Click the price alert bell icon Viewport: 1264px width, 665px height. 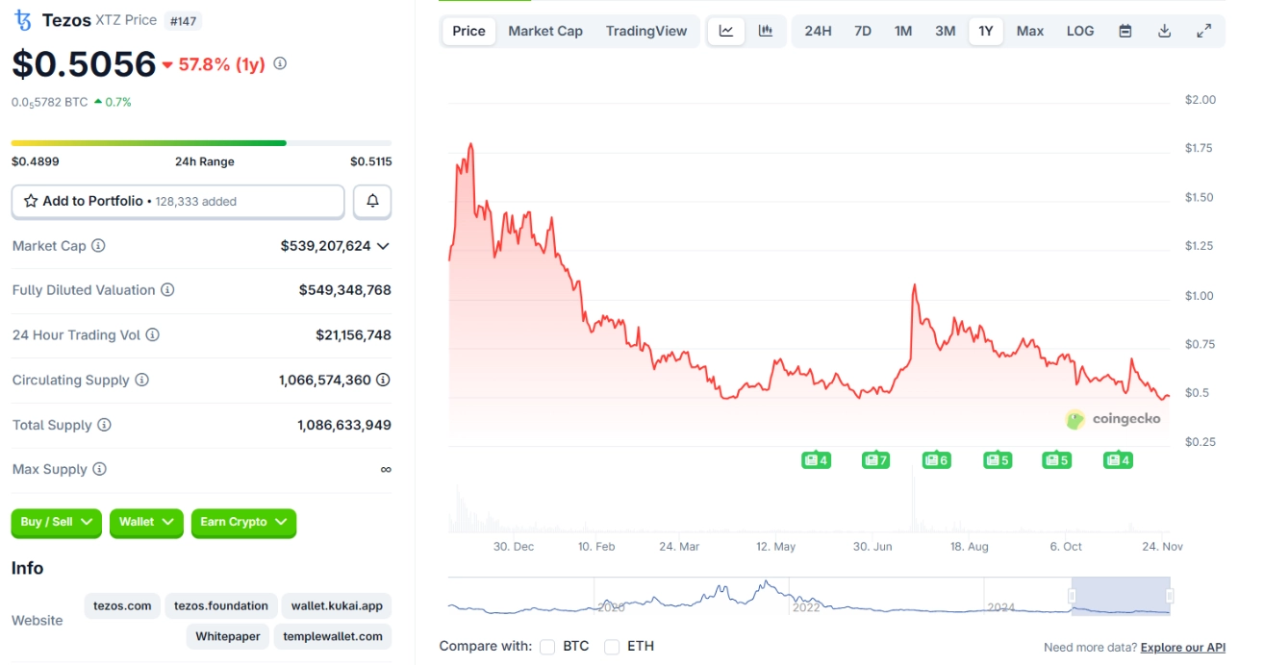[372, 202]
